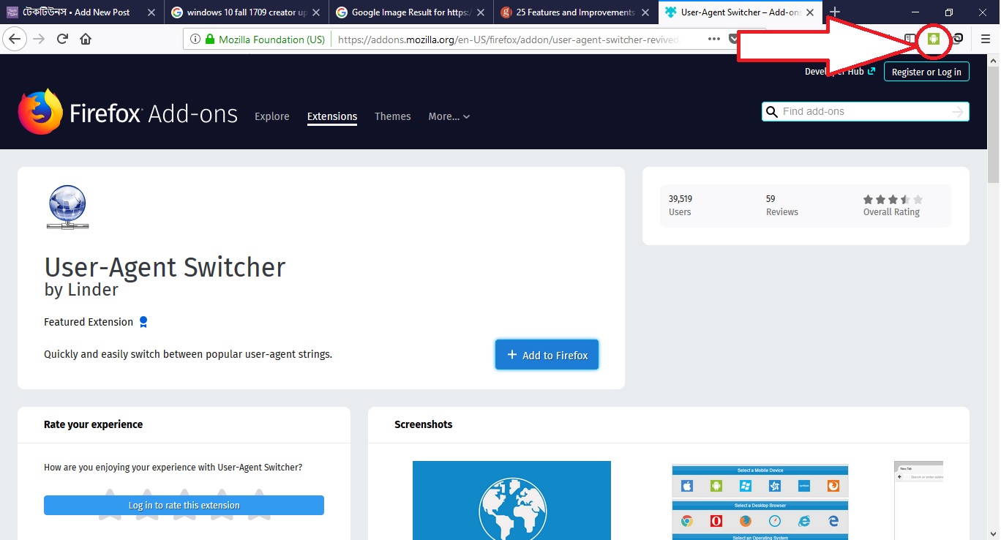
Task: Click the Register or Log in button
Action: point(926,72)
